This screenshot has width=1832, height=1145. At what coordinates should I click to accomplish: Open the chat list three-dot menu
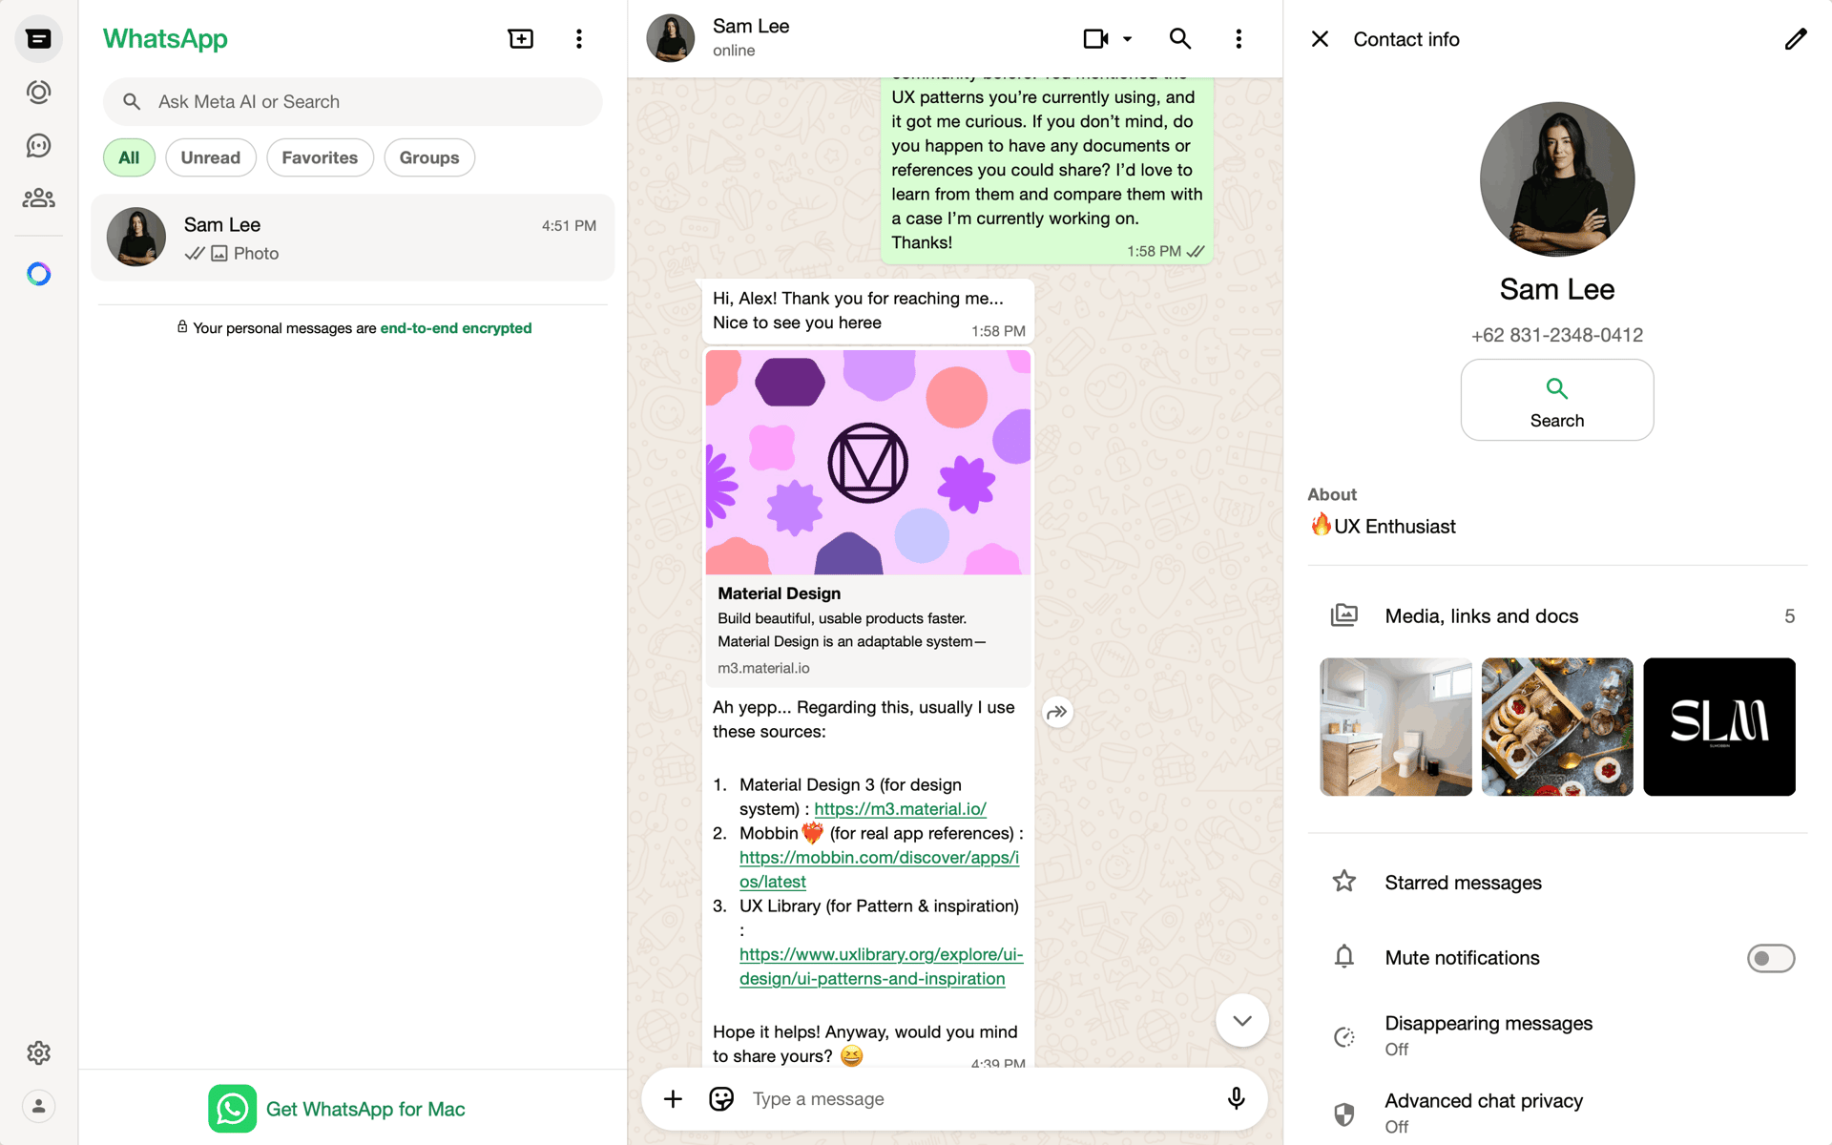pos(579,39)
